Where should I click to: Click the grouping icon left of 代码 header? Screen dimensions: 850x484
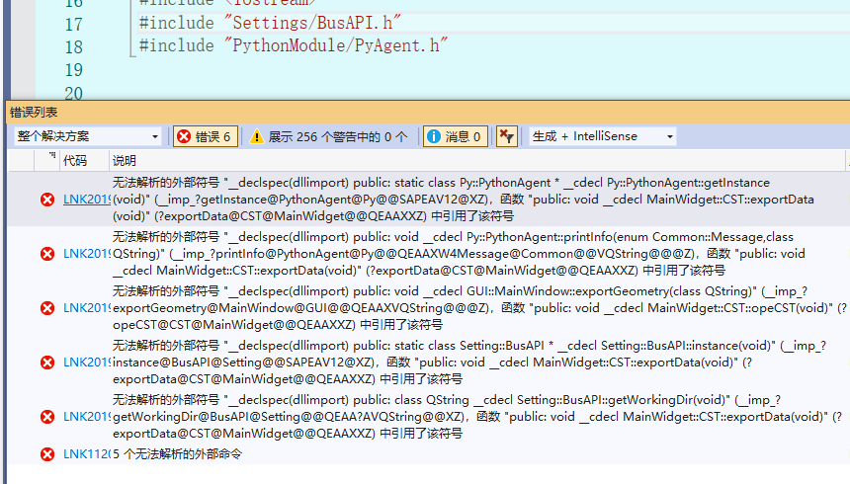[x=52, y=155]
